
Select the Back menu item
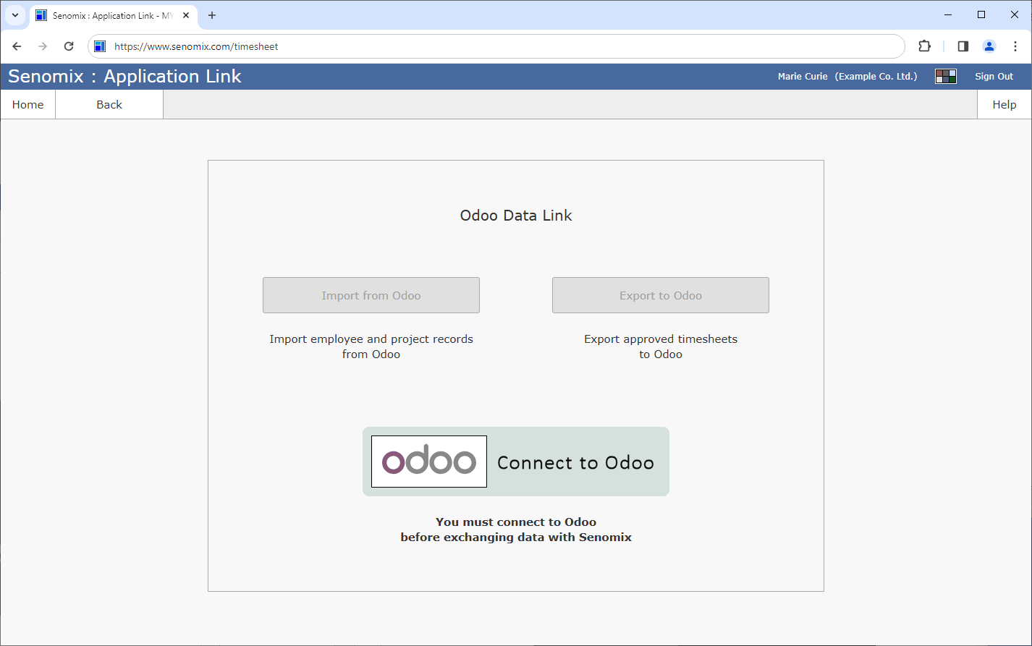109,105
